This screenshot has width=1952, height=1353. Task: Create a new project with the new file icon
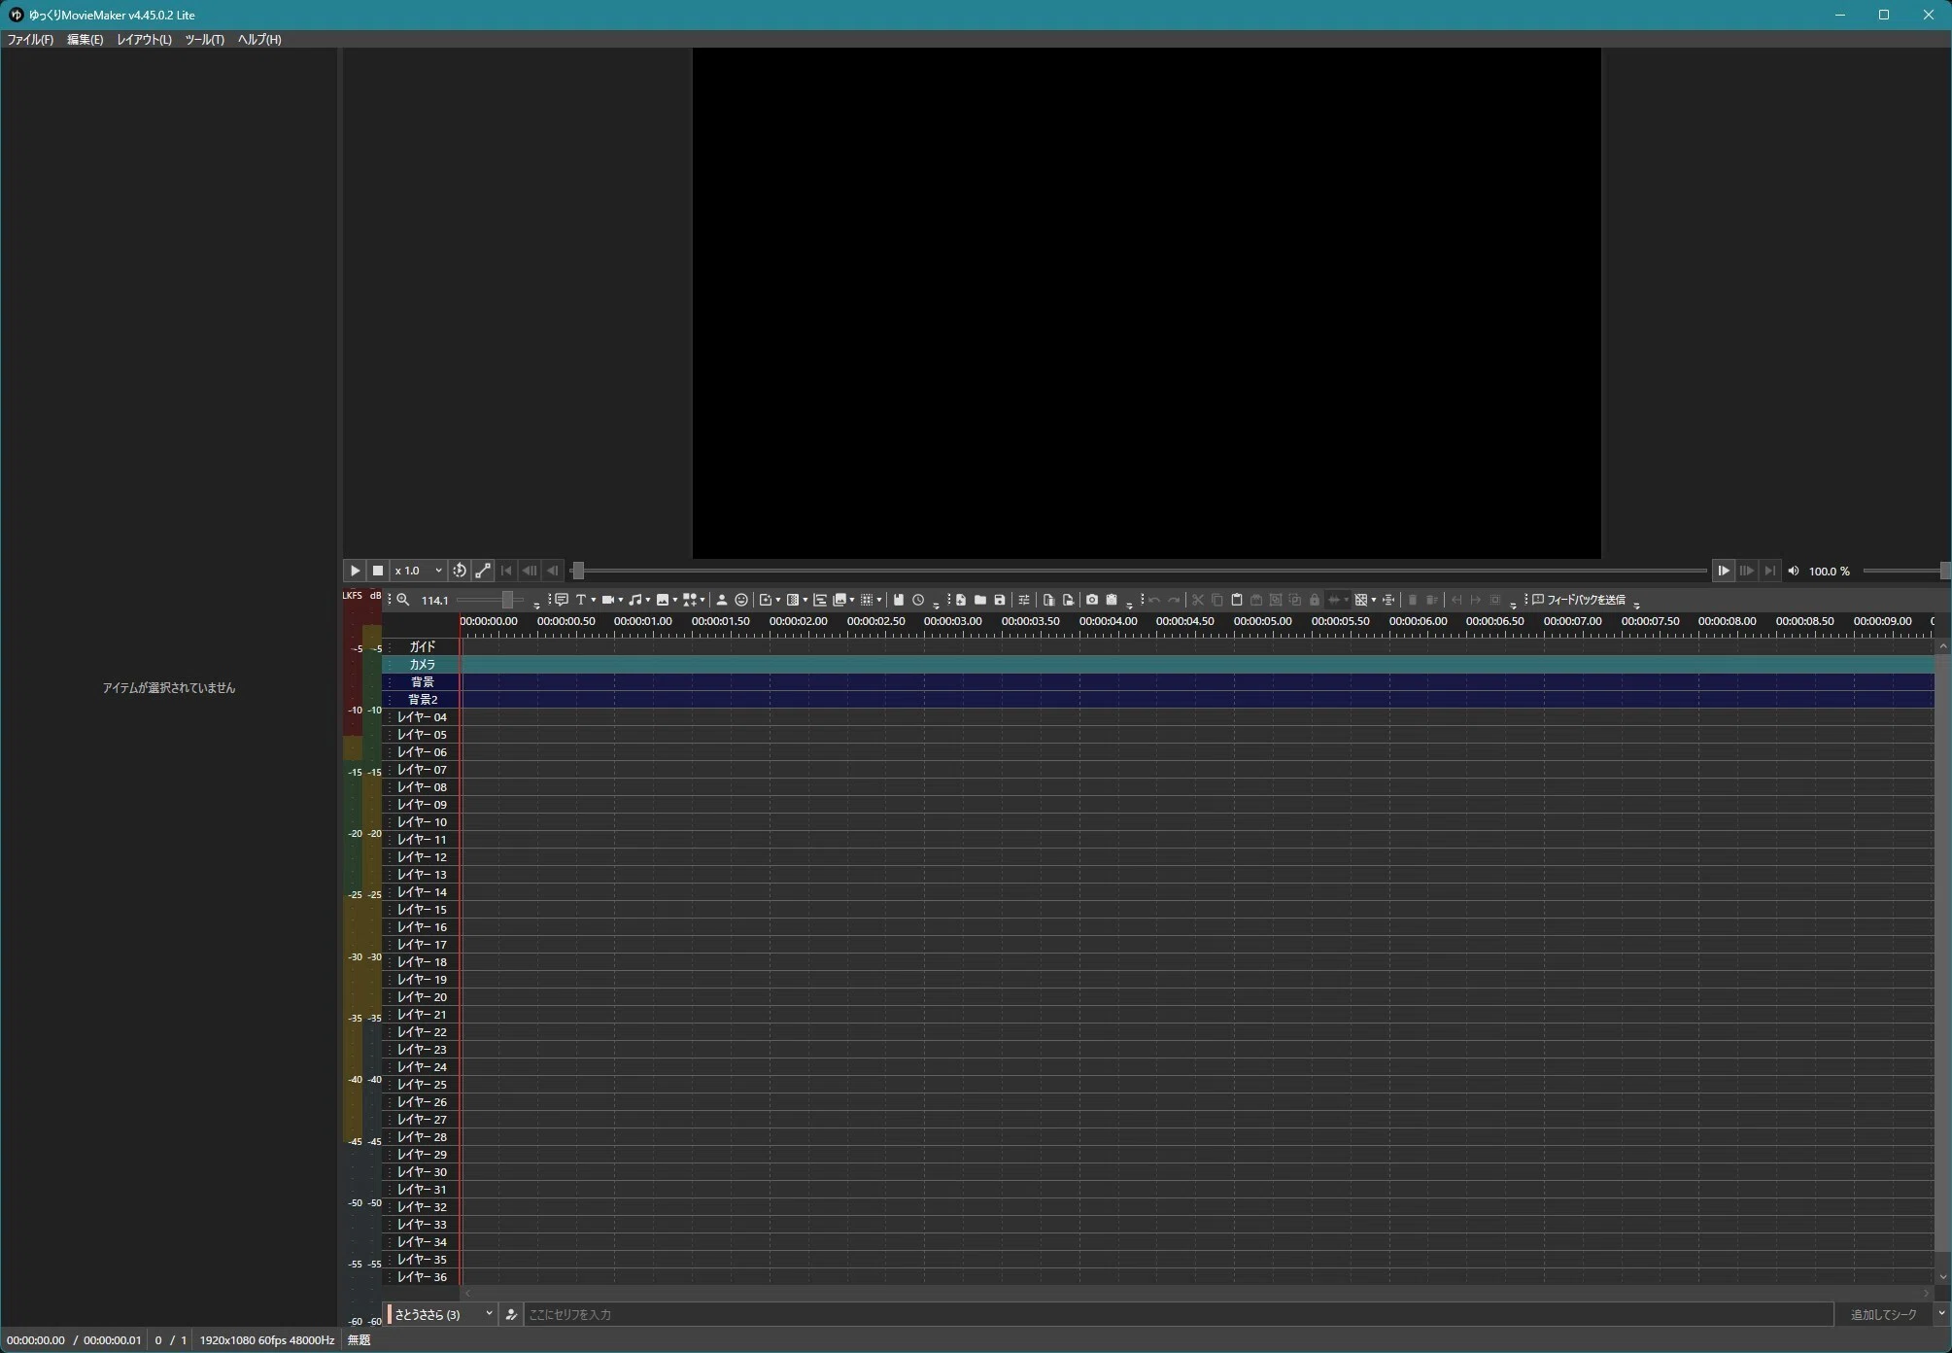click(960, 600)
